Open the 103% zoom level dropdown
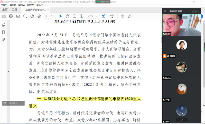Screen dimensions: 205x124 (x=92, y=16)
